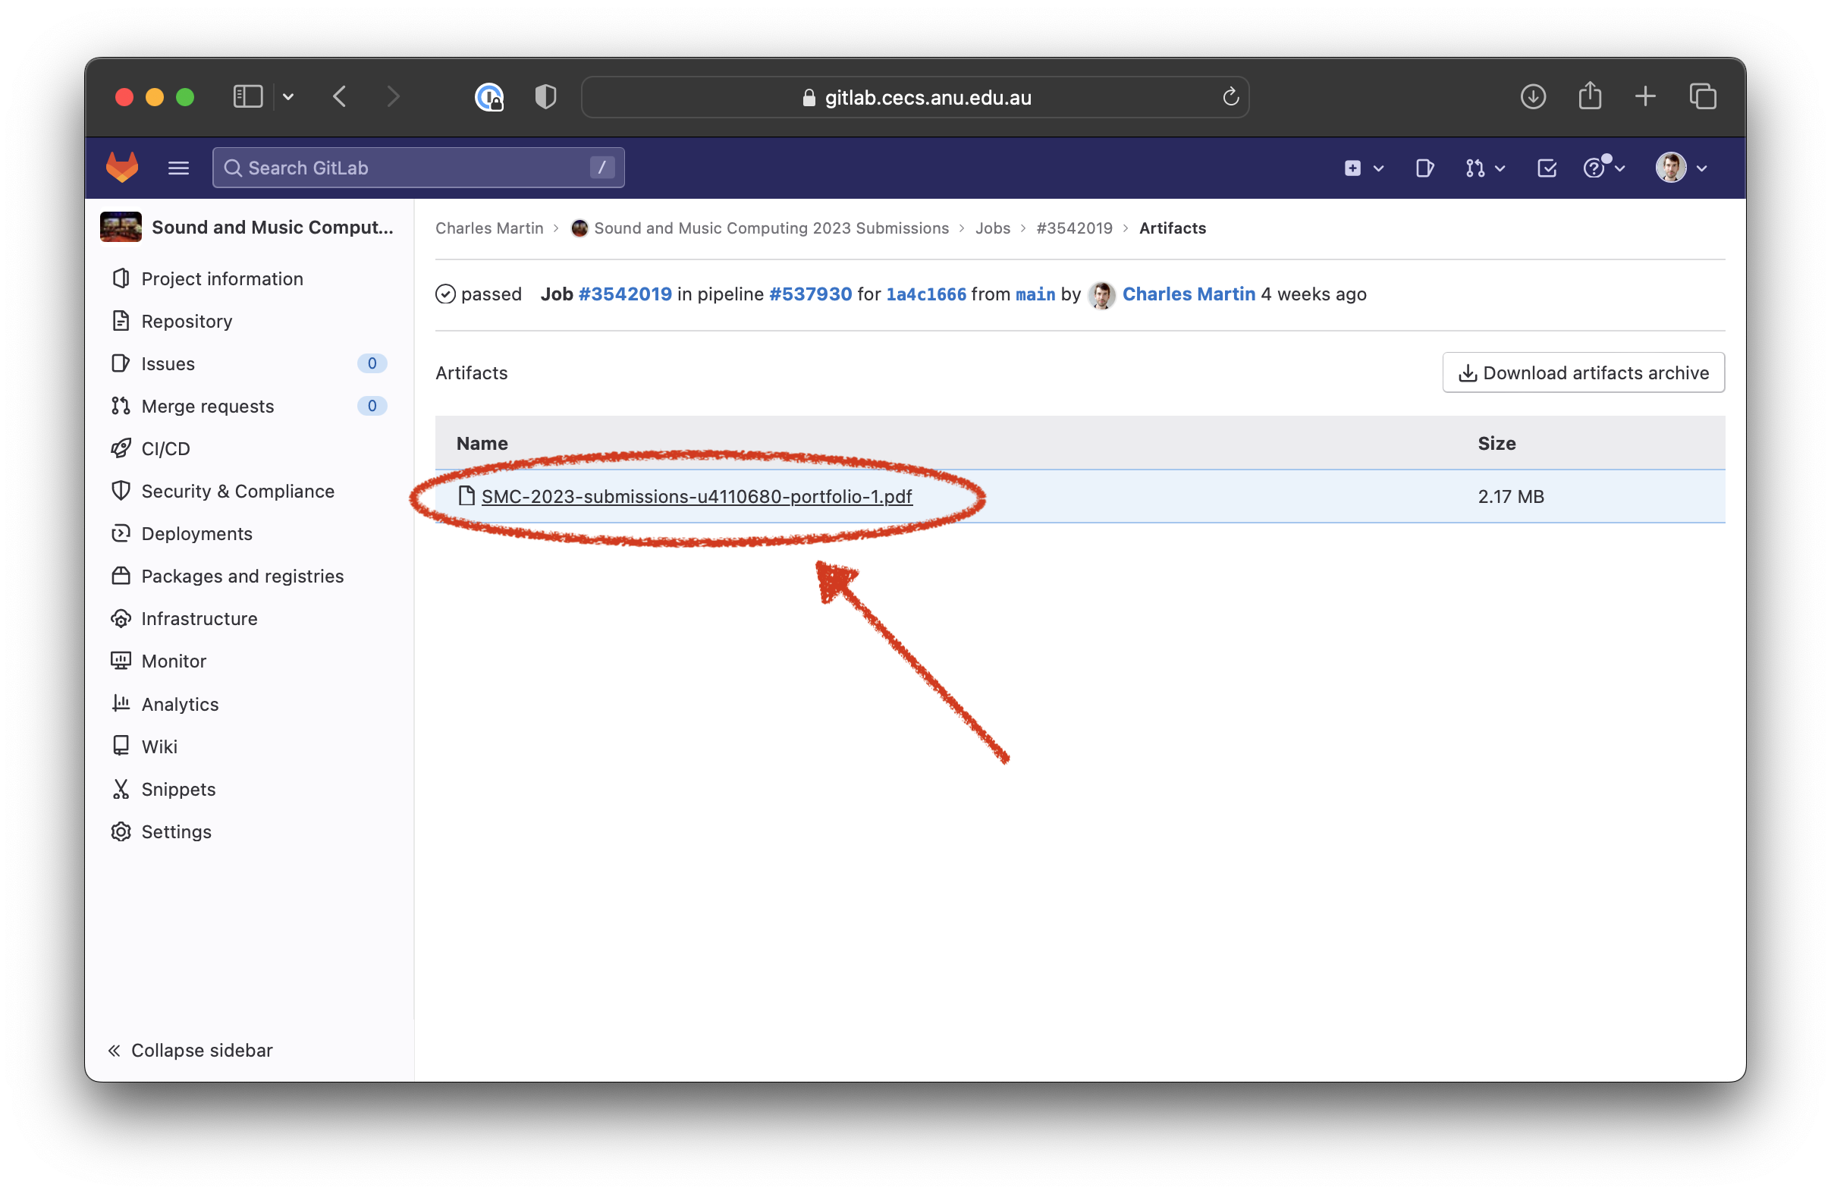1831x1194 pixels.
Task: Show Safari downloads icon
Action: coord(1532,96)
